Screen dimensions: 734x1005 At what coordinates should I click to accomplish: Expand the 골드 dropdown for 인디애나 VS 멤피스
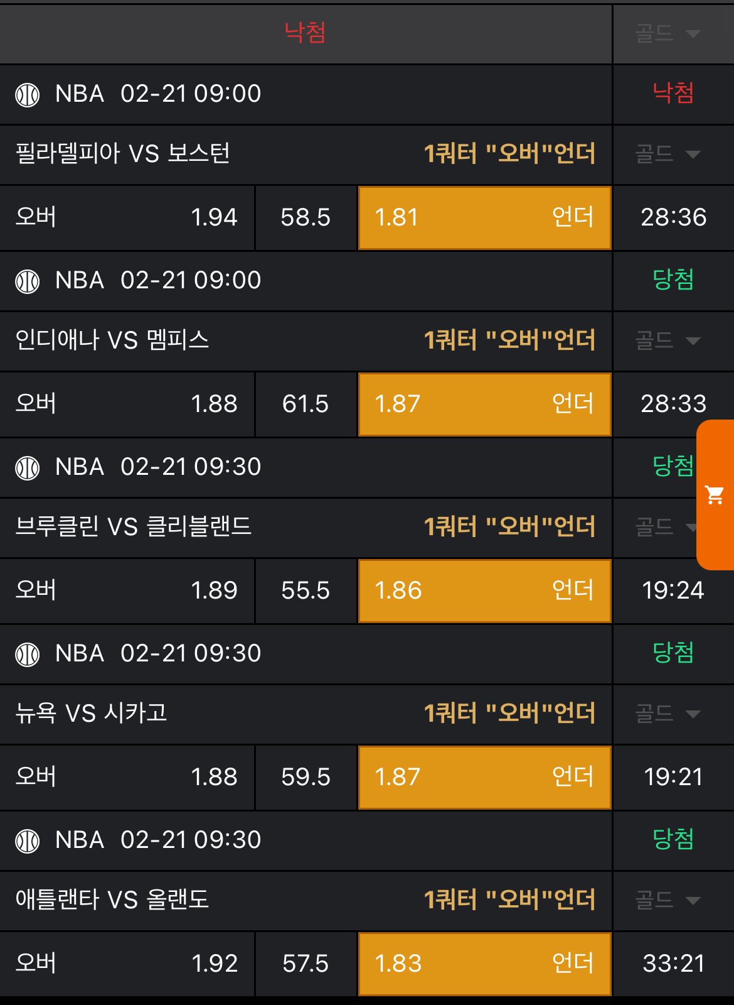point(668,340)
